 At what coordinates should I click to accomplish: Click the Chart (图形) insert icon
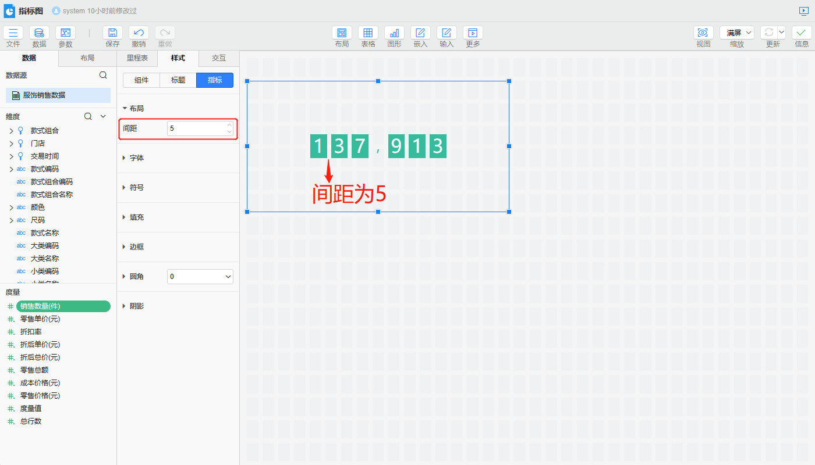(394, 33)
